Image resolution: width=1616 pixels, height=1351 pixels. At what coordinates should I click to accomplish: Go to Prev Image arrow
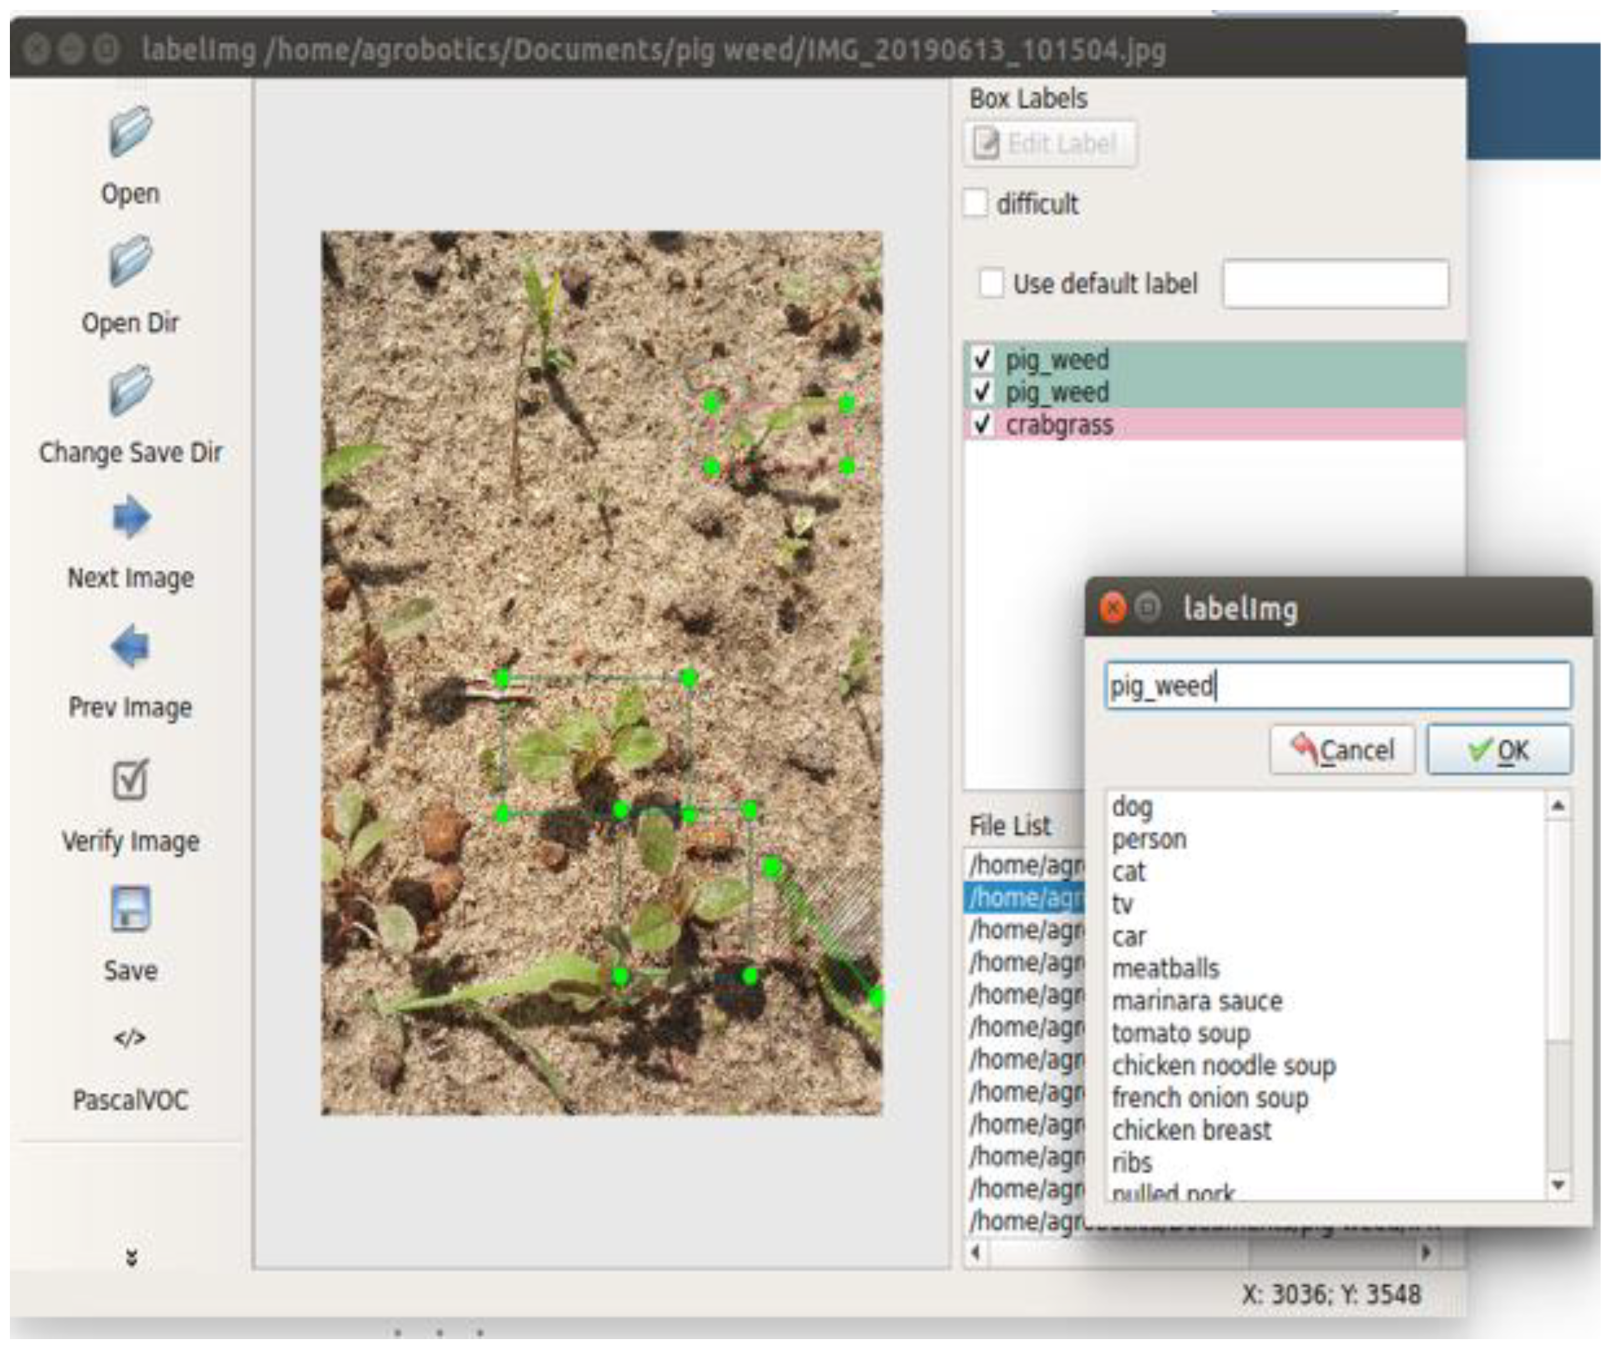point(130,647)
